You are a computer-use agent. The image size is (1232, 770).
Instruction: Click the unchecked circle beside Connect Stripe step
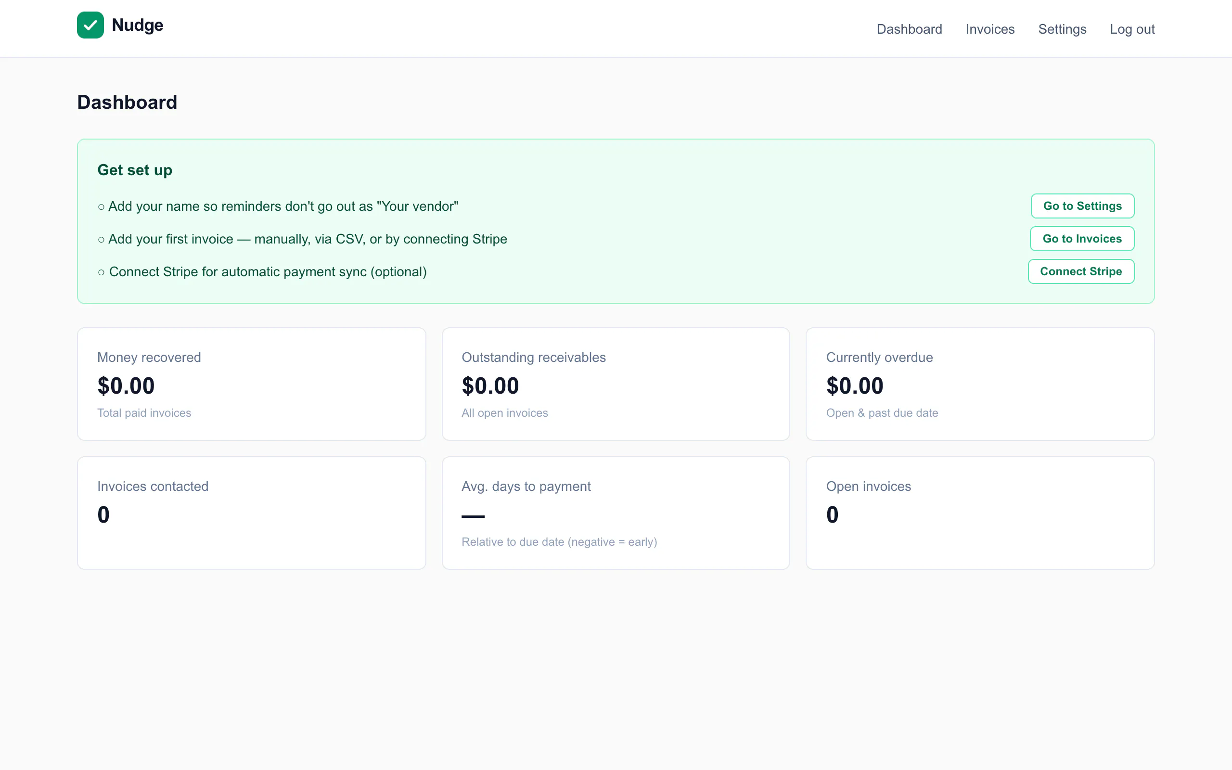102,272
